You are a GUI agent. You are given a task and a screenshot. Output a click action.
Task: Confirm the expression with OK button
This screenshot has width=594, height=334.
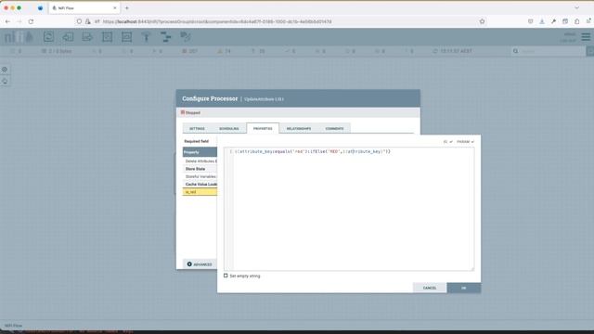pyautogui.click(x=464, y=288)
